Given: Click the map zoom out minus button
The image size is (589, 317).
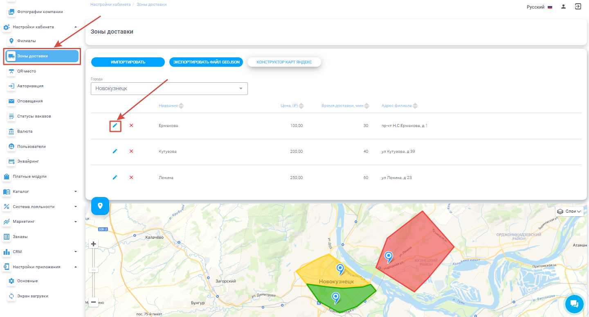Looking at the screenshot, I should click(x=94, y=302).
